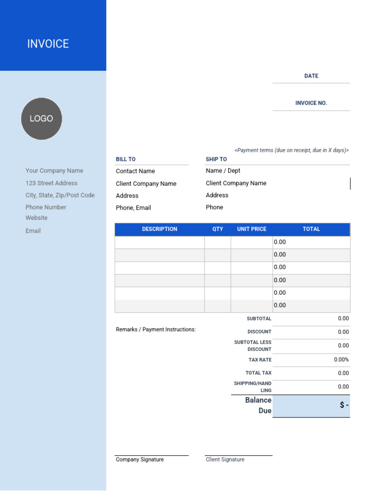Click the TAX RATE 0.00% value
373x497 pixels.
pos(341,360)
